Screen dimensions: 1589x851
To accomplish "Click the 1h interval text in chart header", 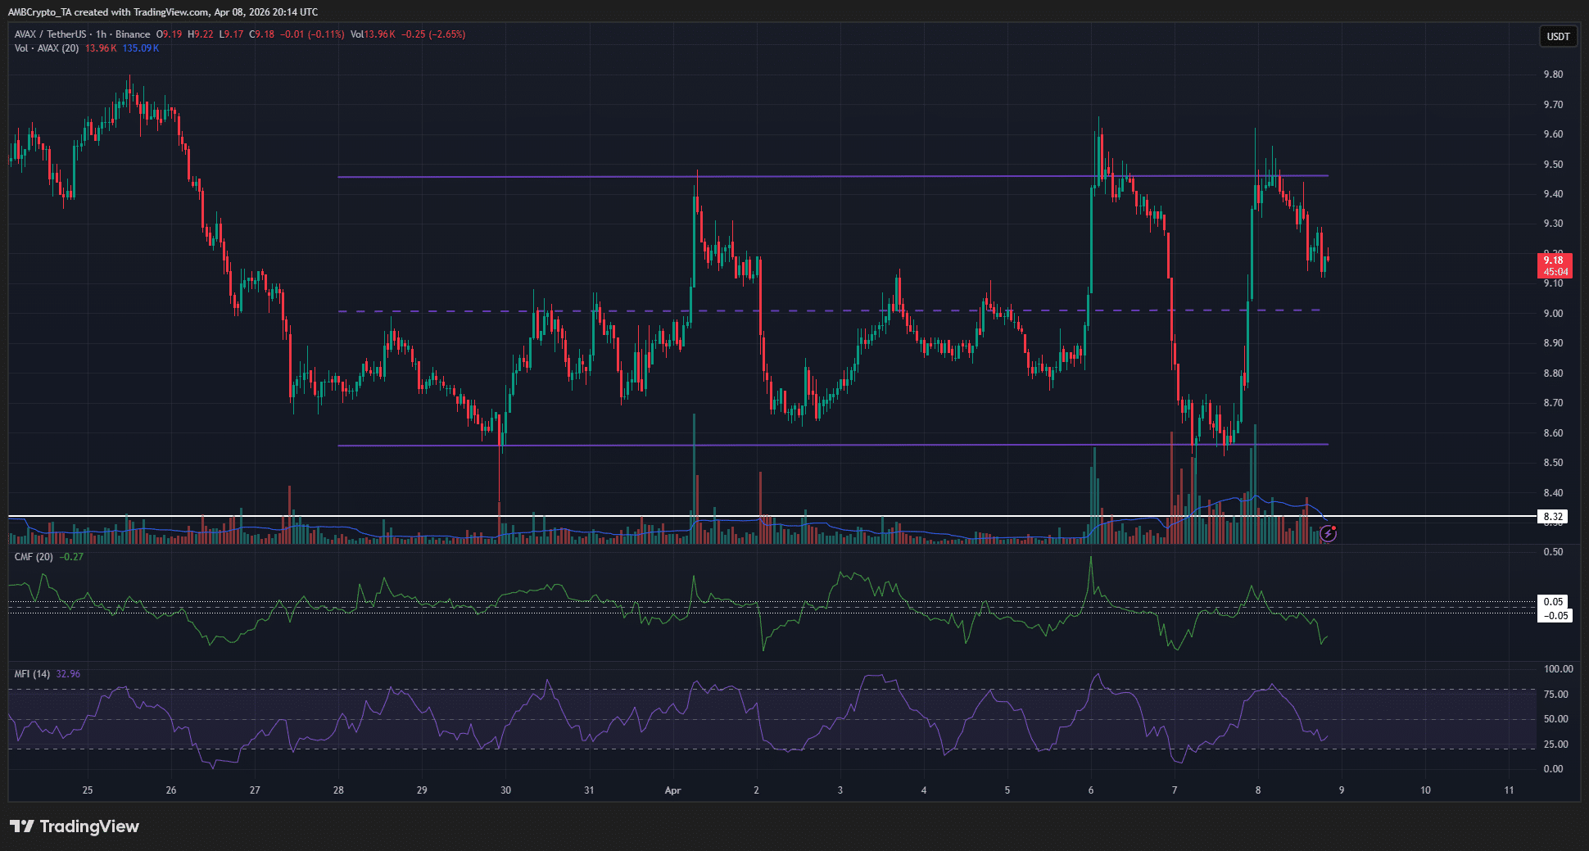I will click(x=101, y=34).
